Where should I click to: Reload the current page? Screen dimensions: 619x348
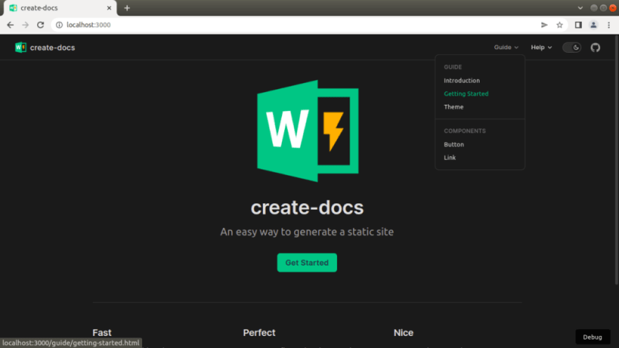pyautogui.click(x=40, y=25)
